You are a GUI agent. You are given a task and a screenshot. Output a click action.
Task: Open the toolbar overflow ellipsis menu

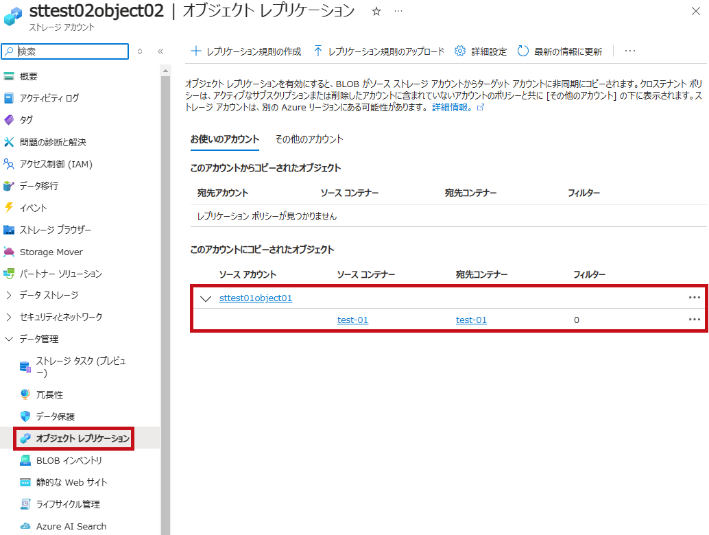(x=630, y=51)
